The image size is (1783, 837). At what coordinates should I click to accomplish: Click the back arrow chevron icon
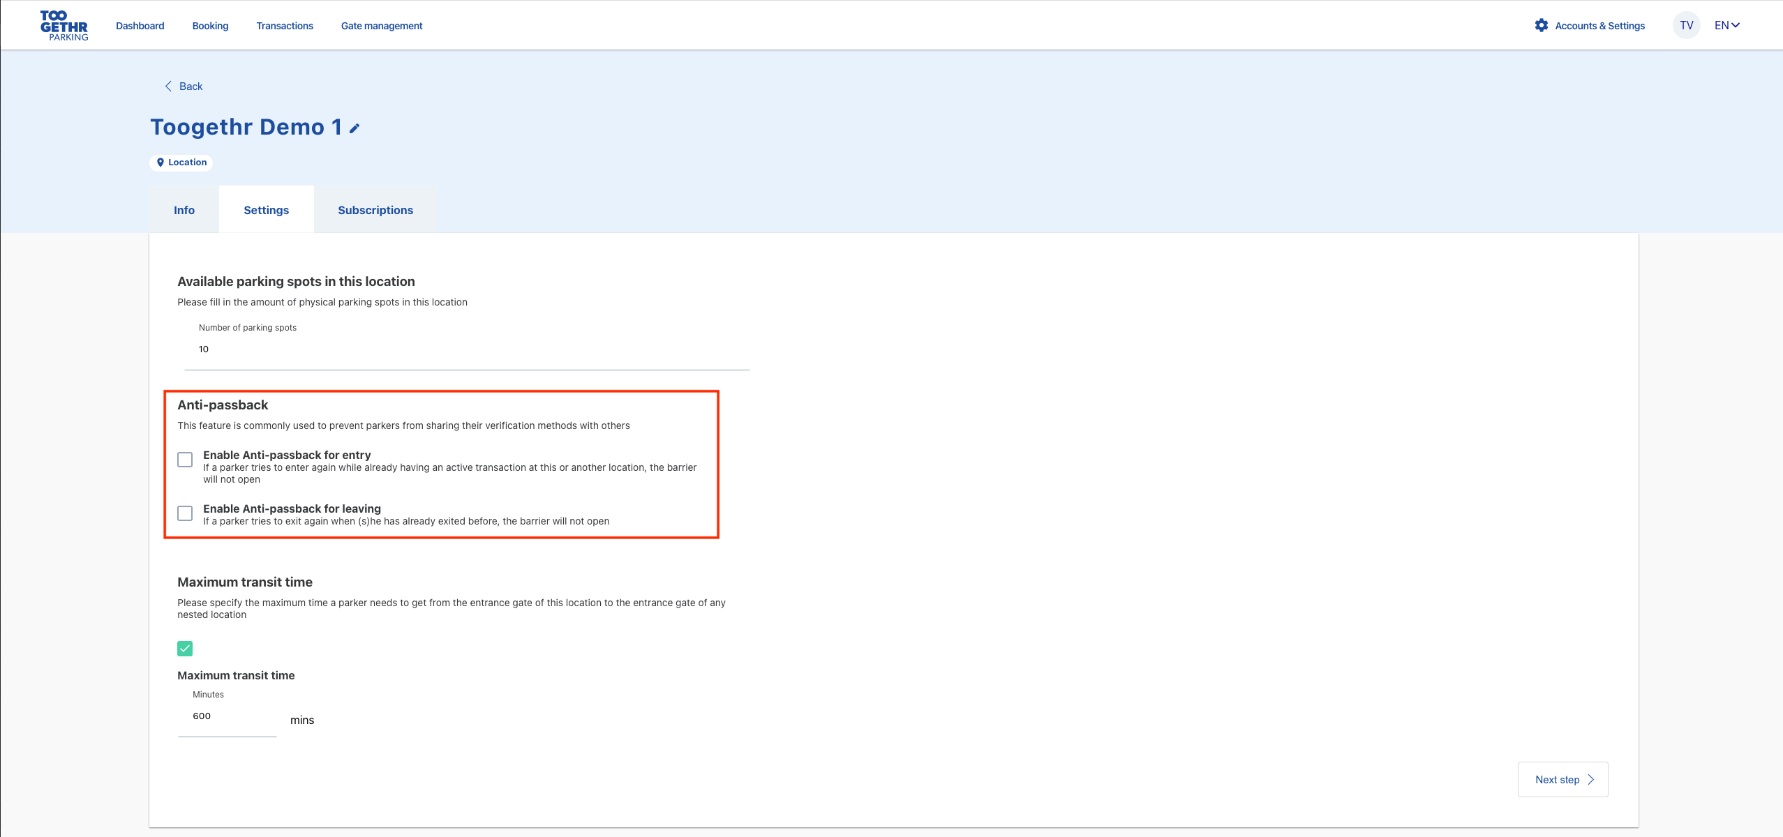168,86
